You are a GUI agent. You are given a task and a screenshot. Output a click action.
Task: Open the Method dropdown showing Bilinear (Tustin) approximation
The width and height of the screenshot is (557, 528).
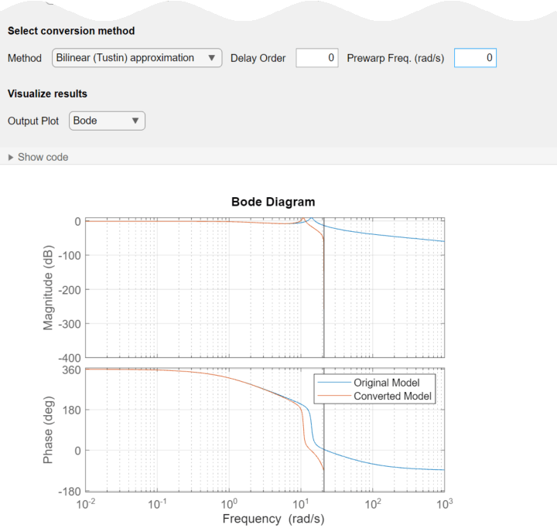point(136,58)
